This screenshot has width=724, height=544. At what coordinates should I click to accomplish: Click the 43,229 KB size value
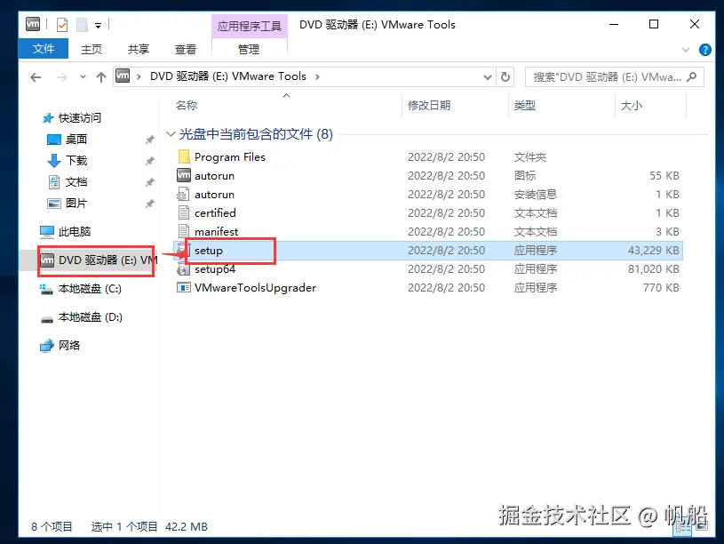[653, 251]
